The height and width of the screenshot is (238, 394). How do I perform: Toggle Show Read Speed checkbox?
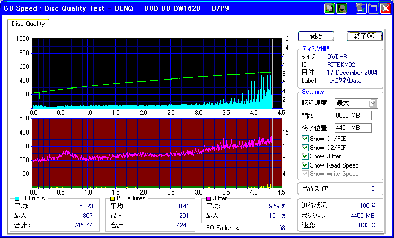[x=305, y=165]
